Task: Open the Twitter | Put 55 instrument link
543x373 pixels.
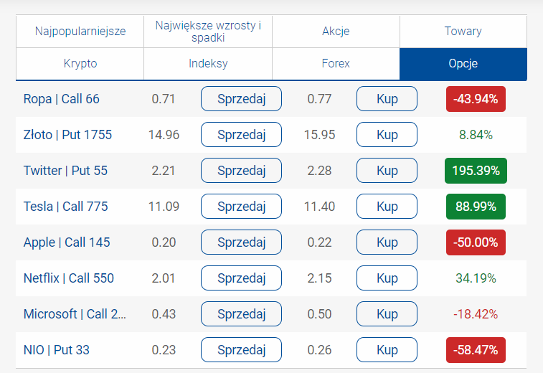Action: [x=65, y=171]
